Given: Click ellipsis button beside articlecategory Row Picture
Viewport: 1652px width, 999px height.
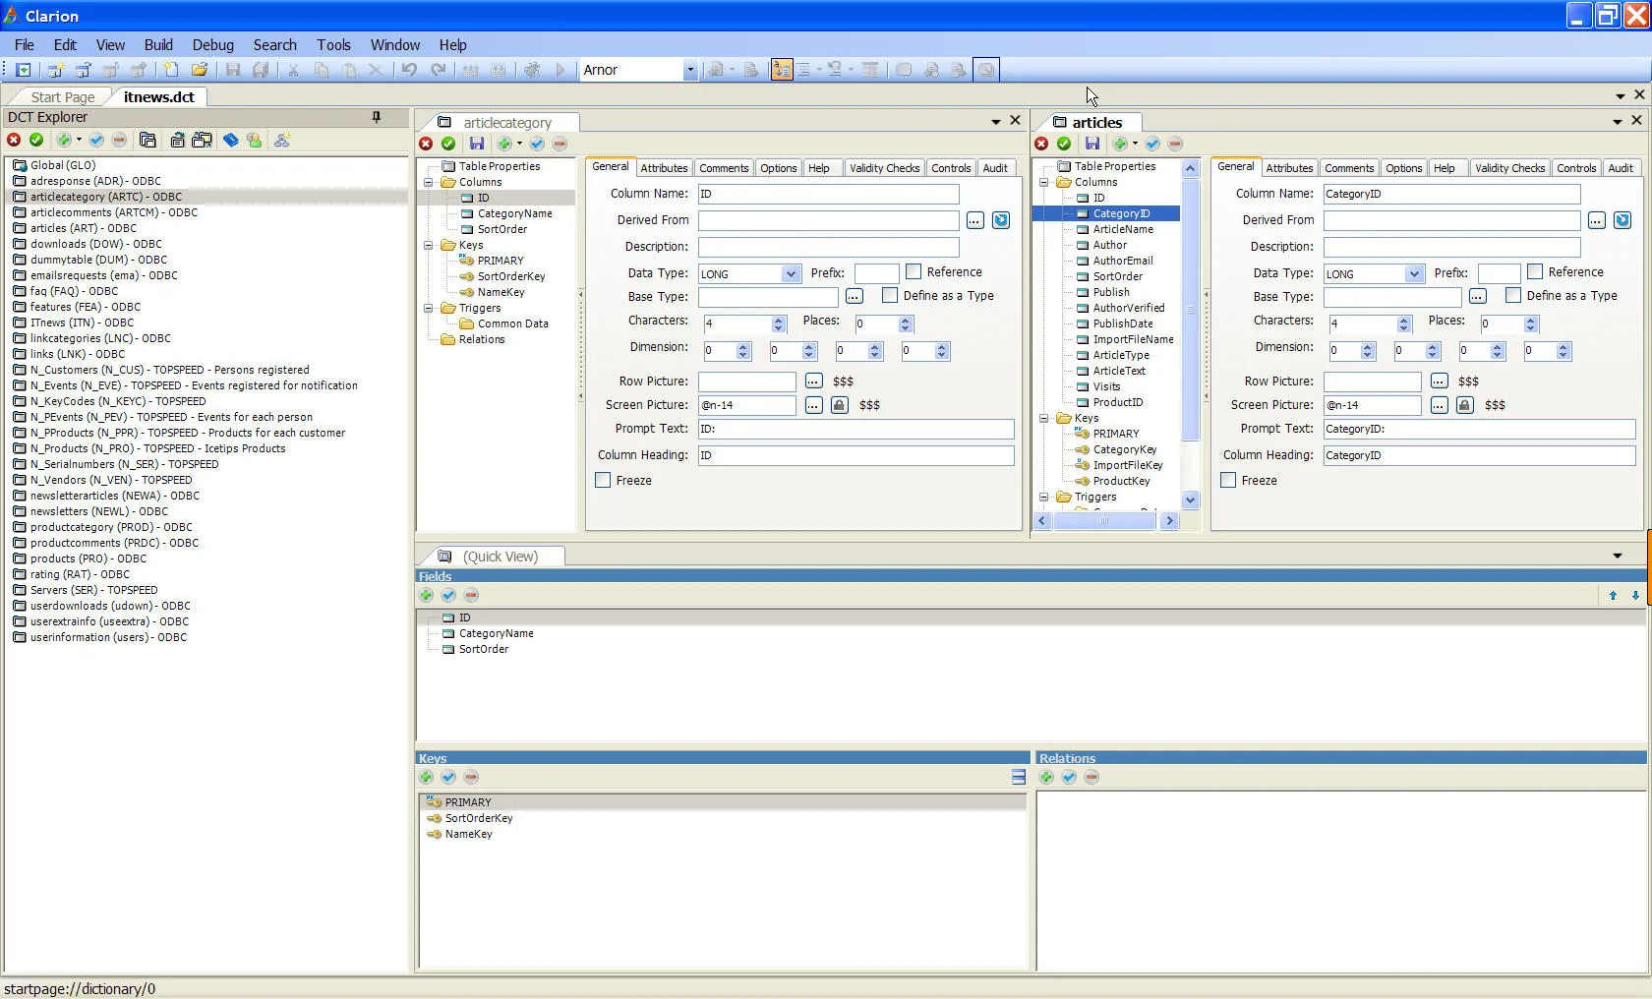Looking at the screenshot, I should coord(813,381).
